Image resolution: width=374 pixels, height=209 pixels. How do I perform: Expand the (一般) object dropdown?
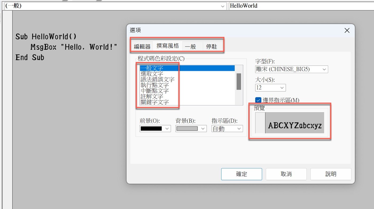pos(115,6)
